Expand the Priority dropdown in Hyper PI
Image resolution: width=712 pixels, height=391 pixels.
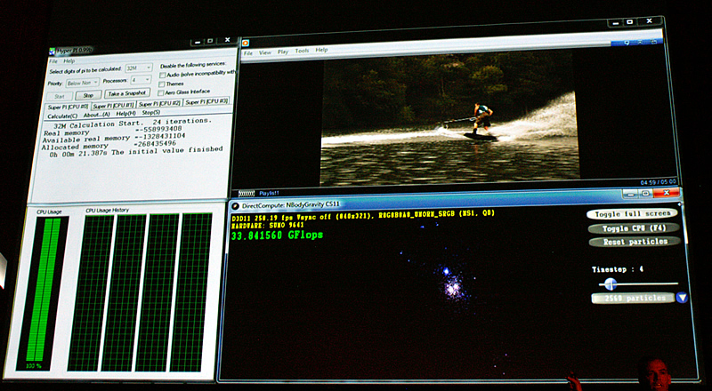tap(83, 83)
